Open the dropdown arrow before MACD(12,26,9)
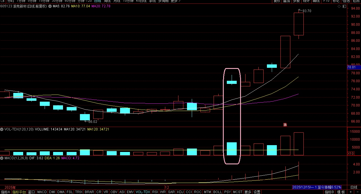 2,158
